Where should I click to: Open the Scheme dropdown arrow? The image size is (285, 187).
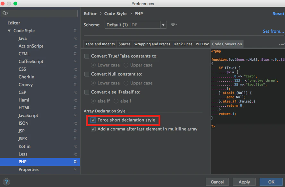[x=163, y=25]
